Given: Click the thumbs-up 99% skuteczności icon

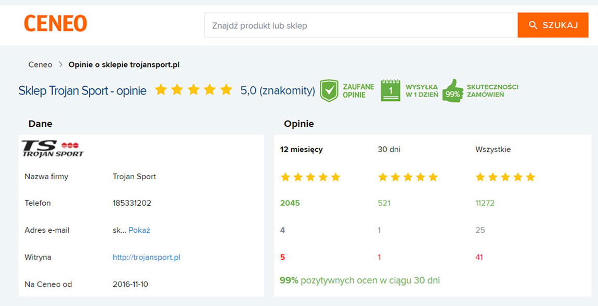Looking at the screenshot, I should click(x=453, y=90).
